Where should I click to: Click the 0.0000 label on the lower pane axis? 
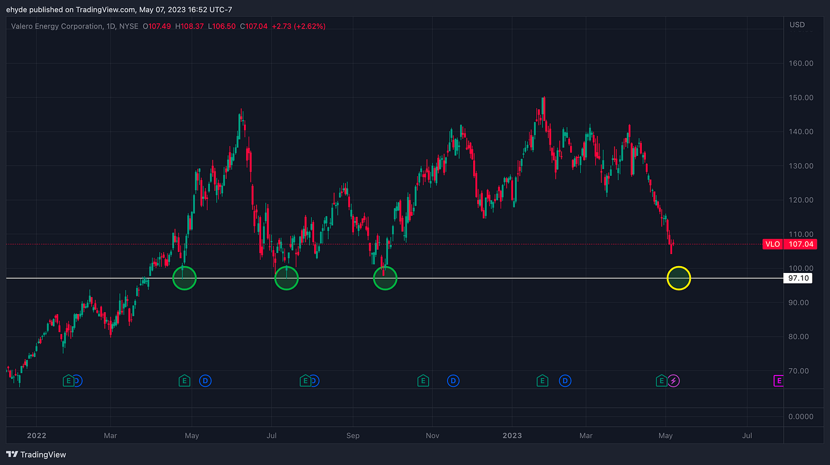pos(801,417)
